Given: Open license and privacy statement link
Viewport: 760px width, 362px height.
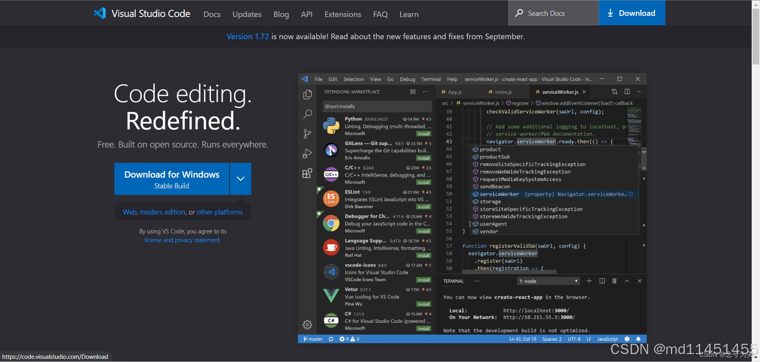Looking at the screenshot, I should [x=182, y=240].
